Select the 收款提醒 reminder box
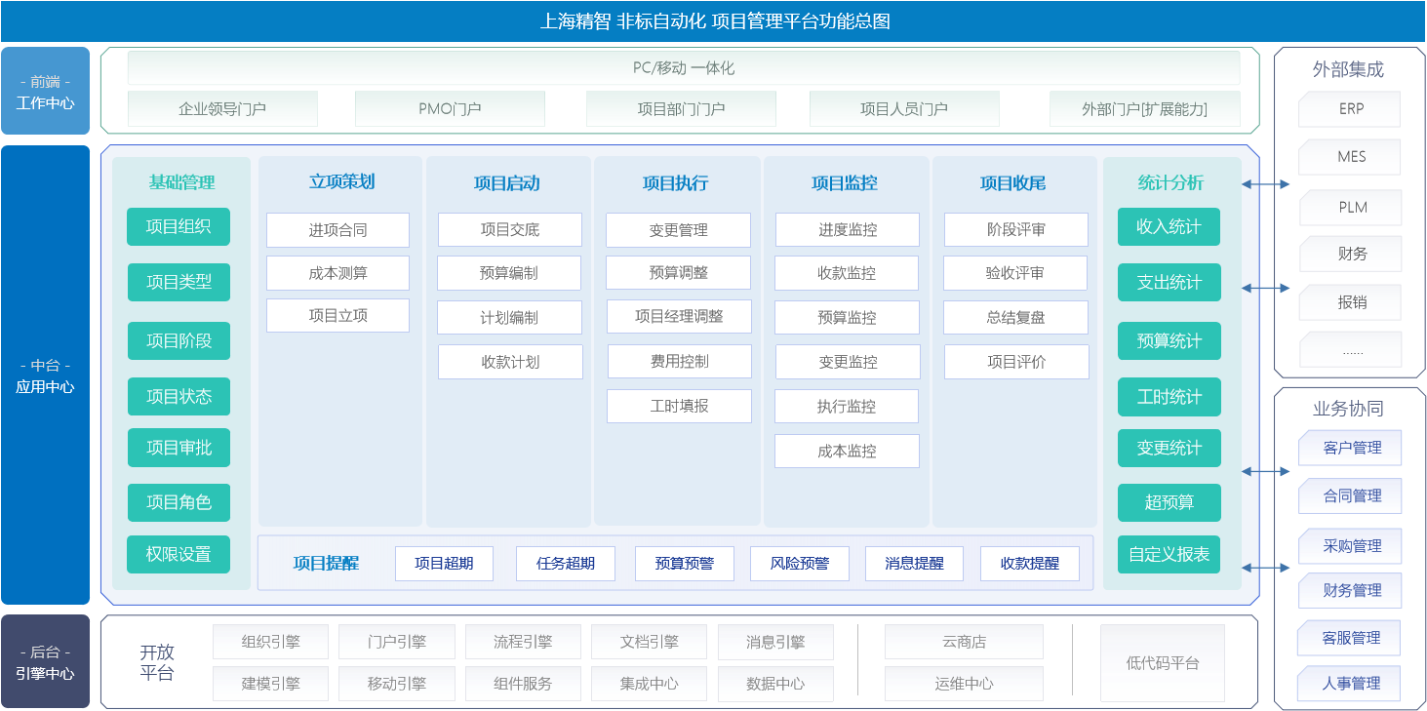The image size is (1427, 711). (x=1030, y=564)
